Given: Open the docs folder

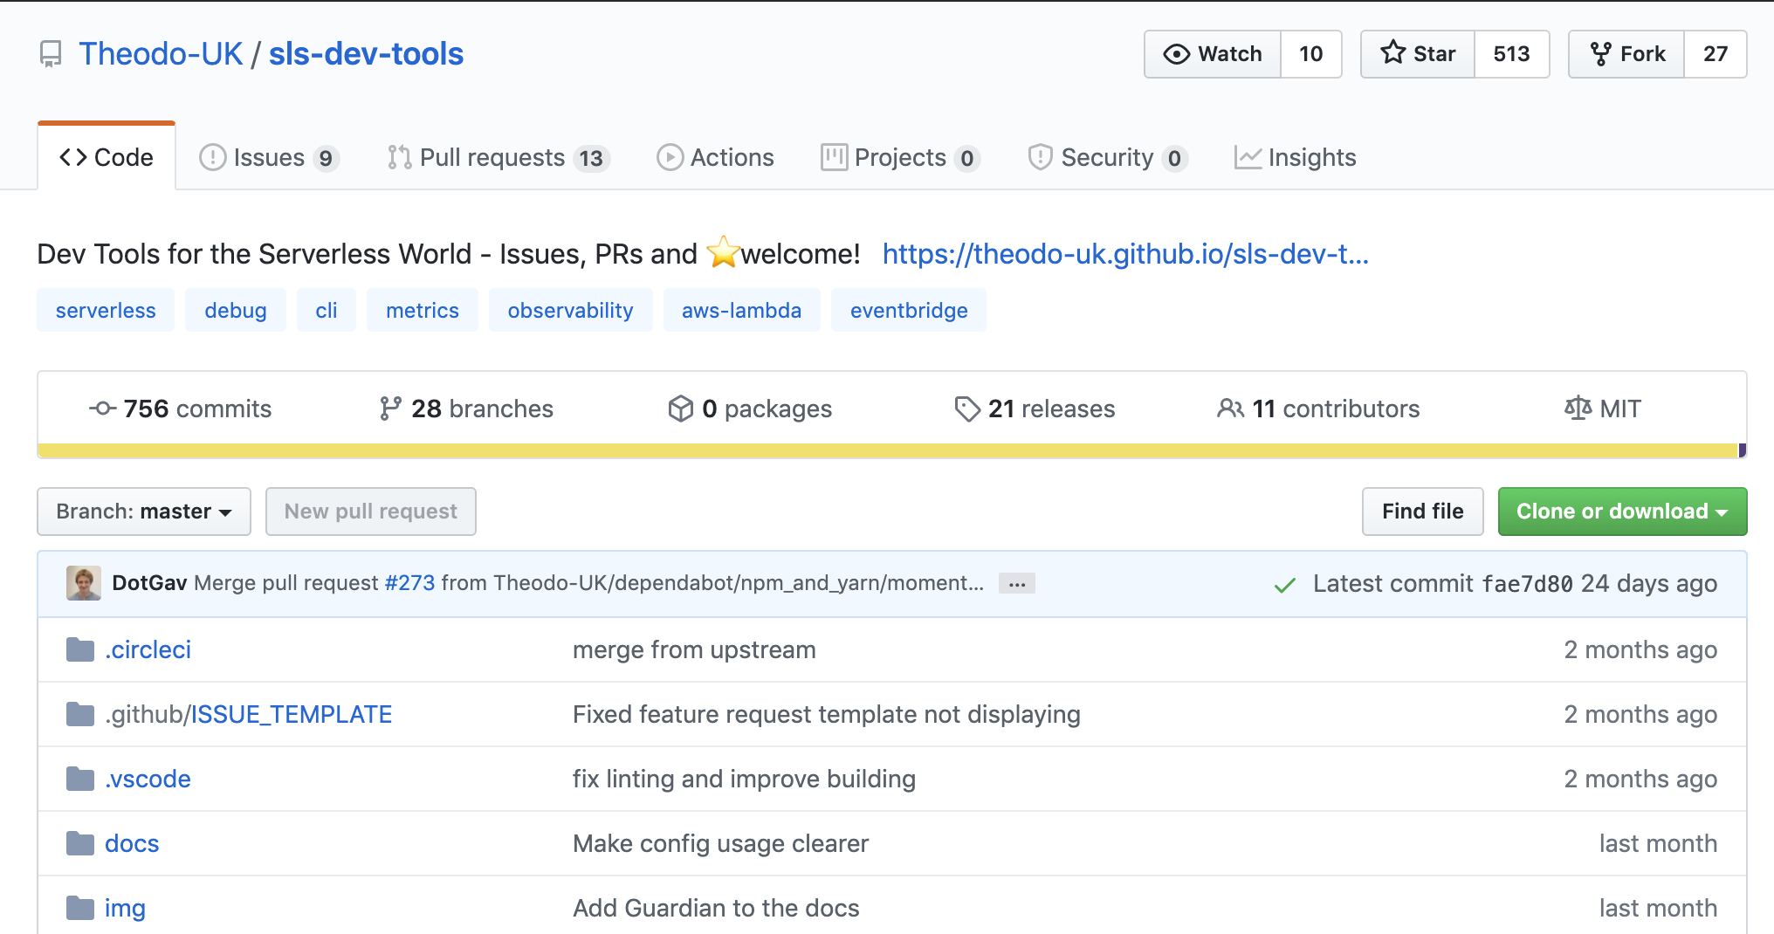Looking at the screenshot, I should (x=132, y=843).
